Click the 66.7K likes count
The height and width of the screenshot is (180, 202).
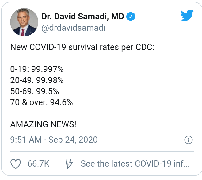pos(38,164)
